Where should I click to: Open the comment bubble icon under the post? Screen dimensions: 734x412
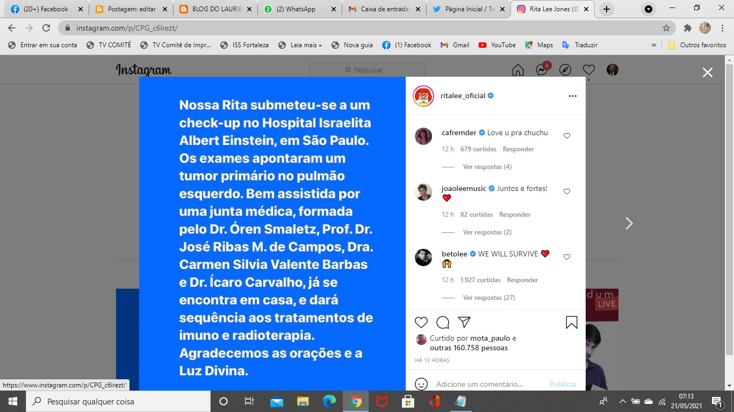(x=443, y=322)
